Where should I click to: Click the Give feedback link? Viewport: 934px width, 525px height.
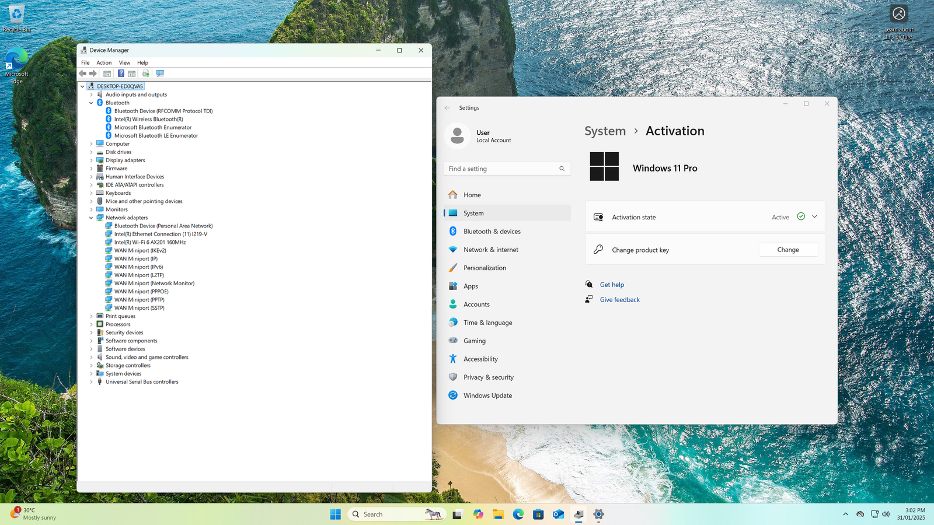620,300
